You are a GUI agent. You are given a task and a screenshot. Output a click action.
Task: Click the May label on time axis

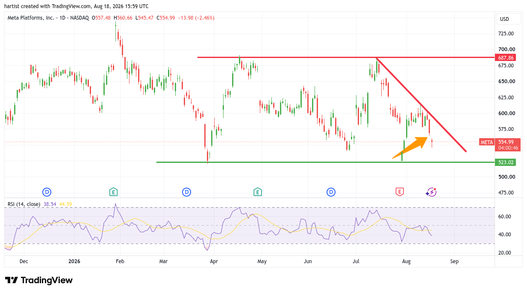click(262, 261)
